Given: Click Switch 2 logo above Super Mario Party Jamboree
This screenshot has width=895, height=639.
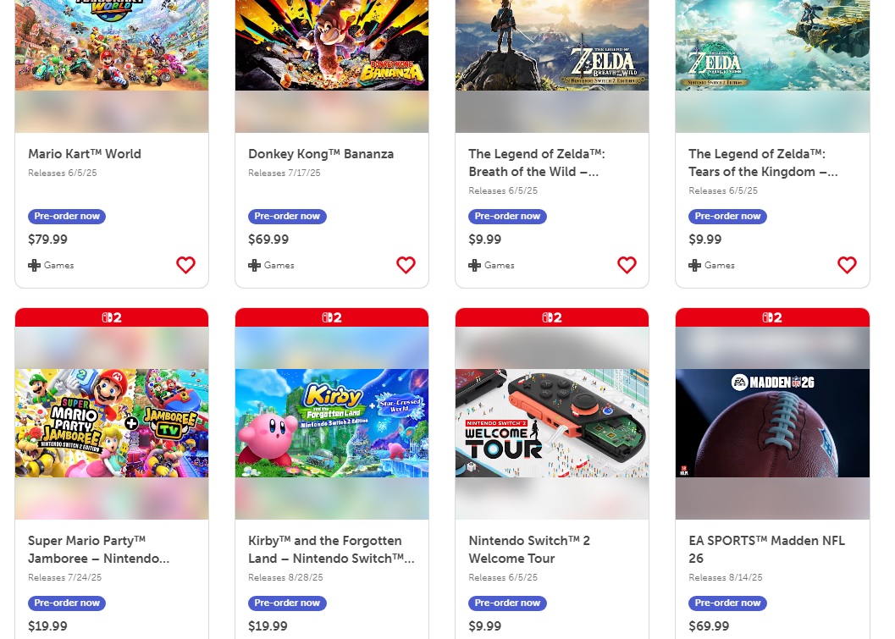Looking at the screenshot, I should click(112, 317).
